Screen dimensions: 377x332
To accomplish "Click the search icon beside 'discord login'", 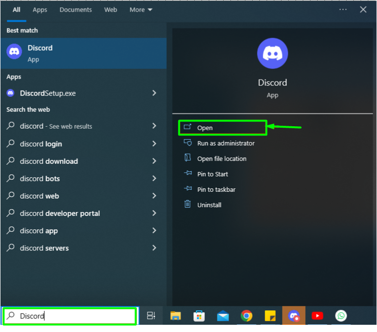I will [x=11, y=143].
